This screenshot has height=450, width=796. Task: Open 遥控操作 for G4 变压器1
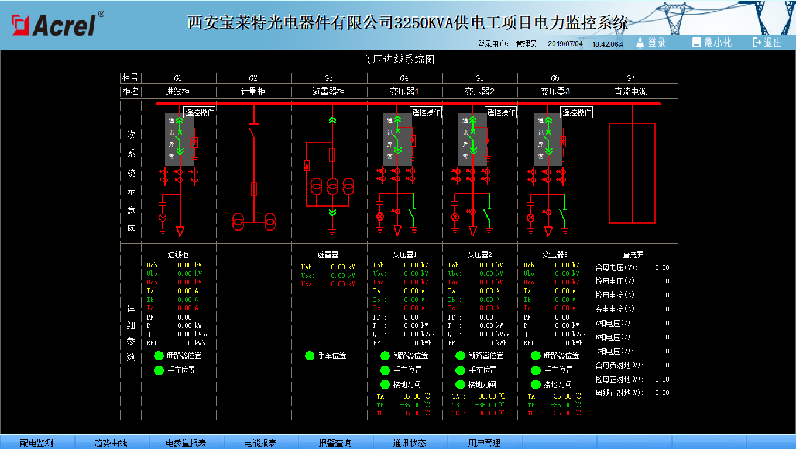[x=426, y=112]
